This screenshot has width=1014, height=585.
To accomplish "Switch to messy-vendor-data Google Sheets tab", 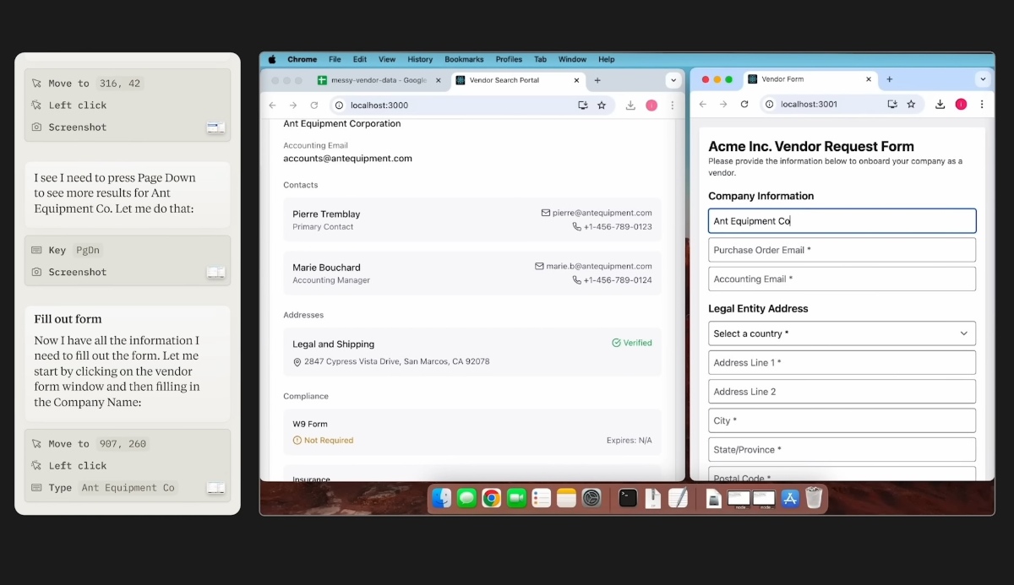I will click(377, 80).
